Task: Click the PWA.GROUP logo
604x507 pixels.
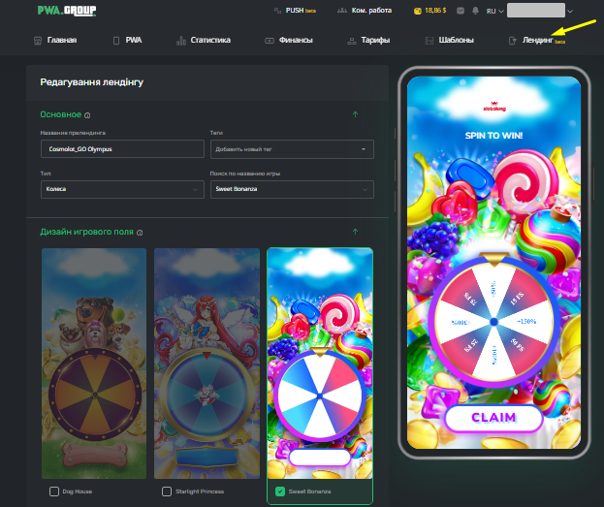Action: [x=67, y=11]
